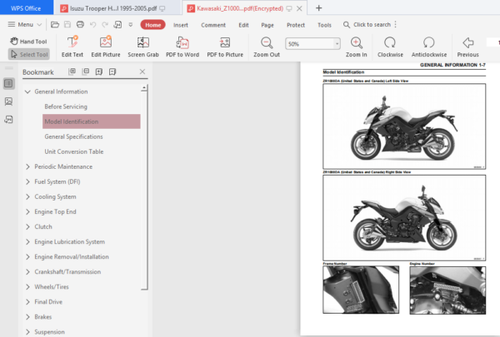Viewport: 500px width, 337px height.
Task: Open the Comment ribbon tab
Action: click(x=213, y=25)
